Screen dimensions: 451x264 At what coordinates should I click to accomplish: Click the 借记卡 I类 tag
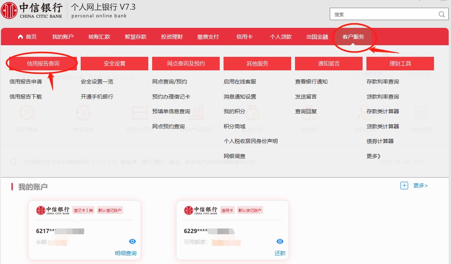[83, 210]
